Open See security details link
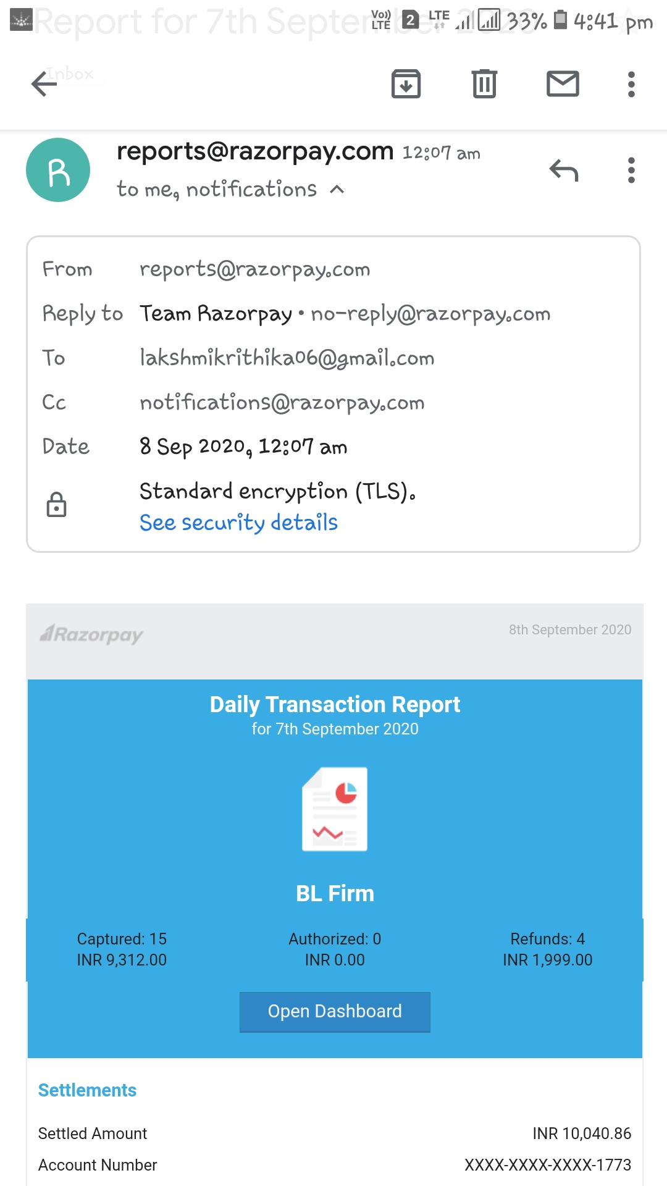 coord(238,523)
